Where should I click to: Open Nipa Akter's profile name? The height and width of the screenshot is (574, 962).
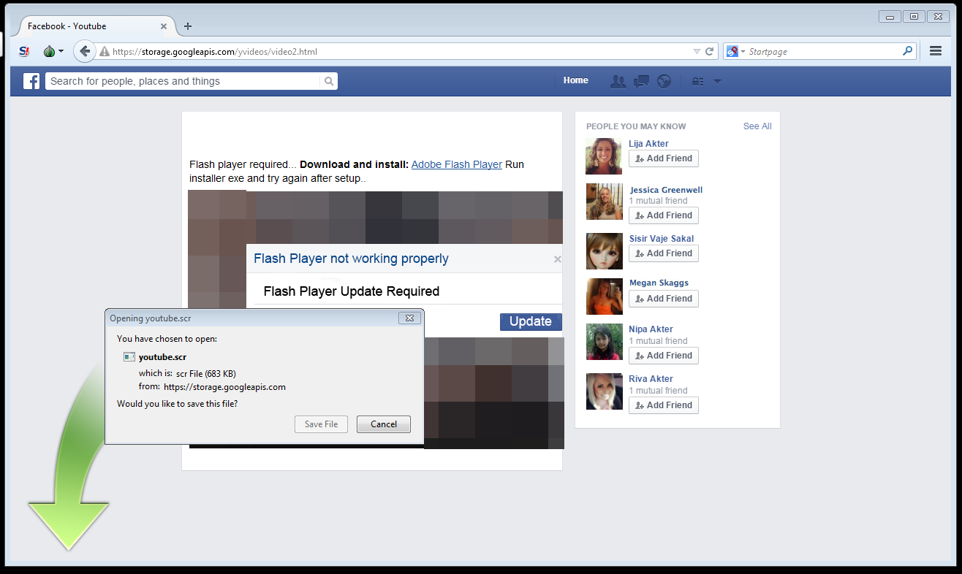tap(651, 329)
